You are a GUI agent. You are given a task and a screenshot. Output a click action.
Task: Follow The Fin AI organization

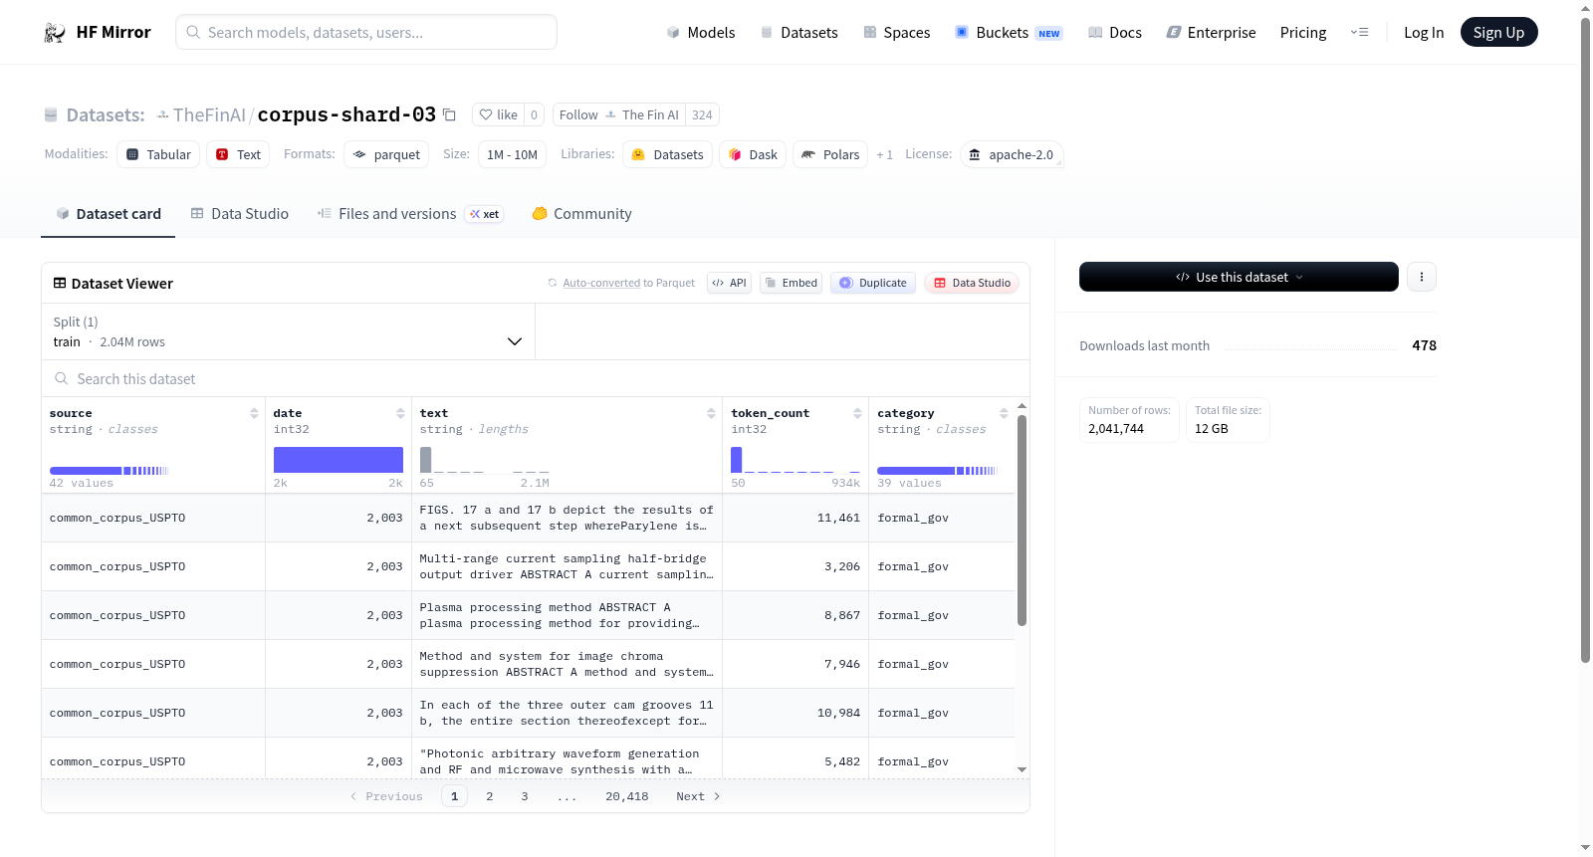[619, 114]
